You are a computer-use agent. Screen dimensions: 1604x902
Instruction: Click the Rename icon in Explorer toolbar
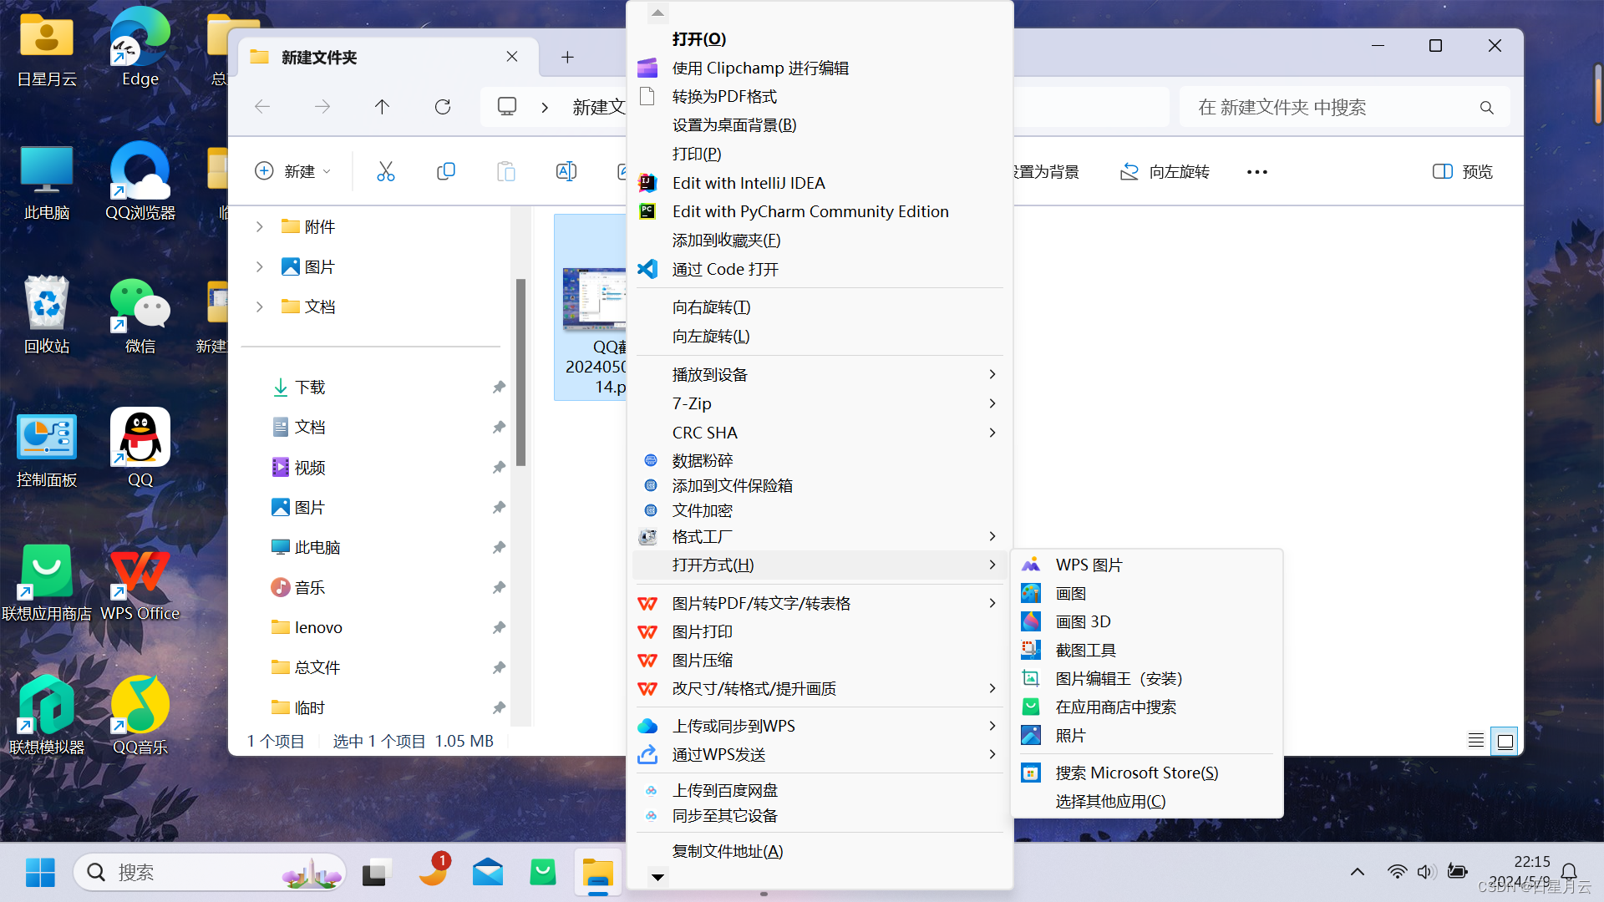[x=566, y=171]
